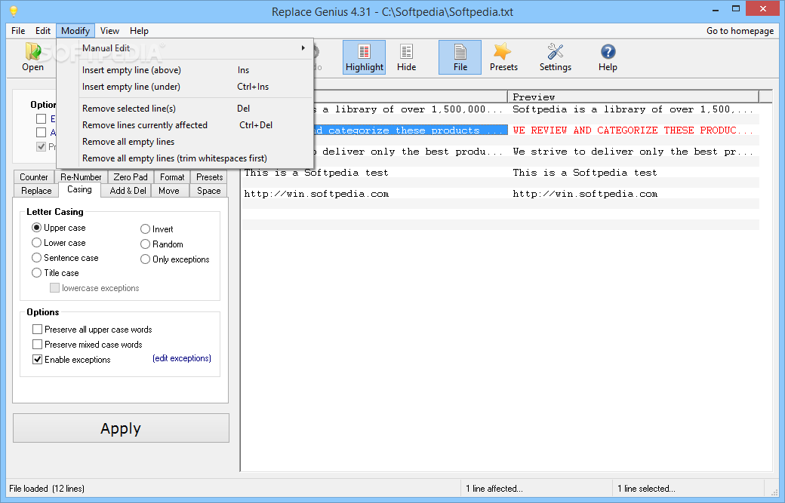Screen dimensions: 785x503
Task: Select the File toolbar icon
Action: point(460,57)
